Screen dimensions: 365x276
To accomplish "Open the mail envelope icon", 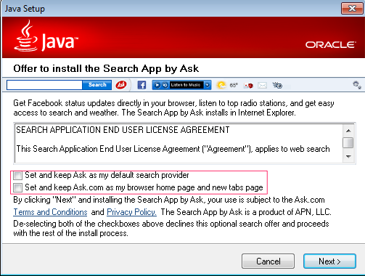I will tap(262, 85).
